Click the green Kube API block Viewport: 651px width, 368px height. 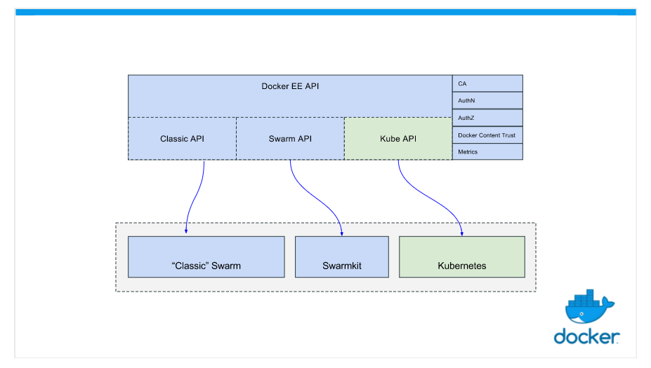(398, 138)
